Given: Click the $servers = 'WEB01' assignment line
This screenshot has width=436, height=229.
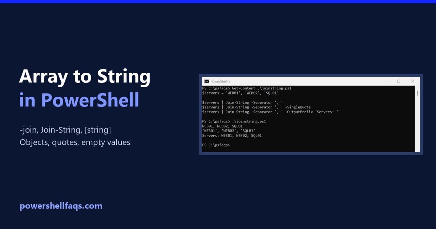Looking at the screenshot, I should (241, 93).
